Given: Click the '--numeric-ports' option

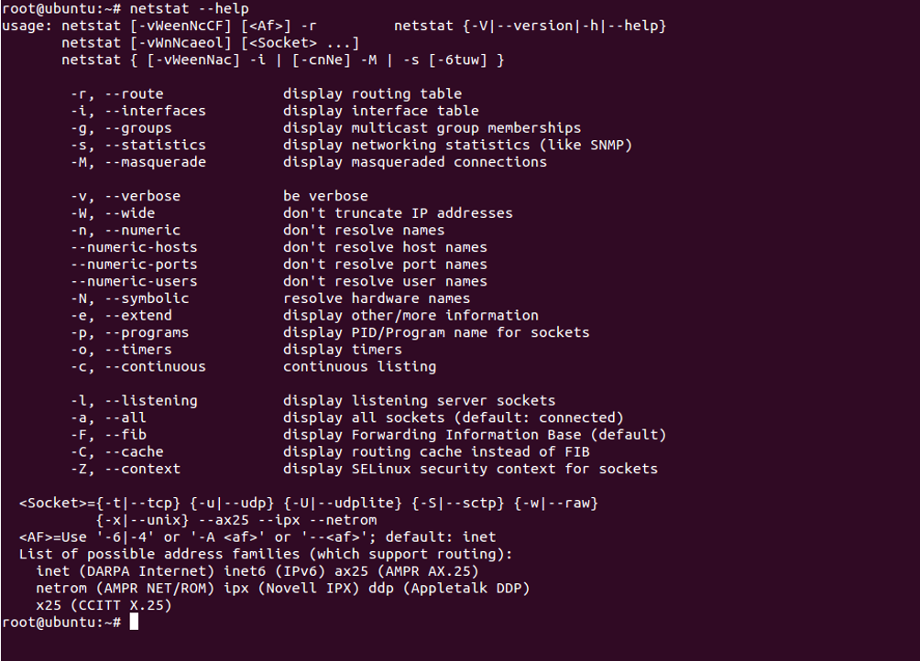Looking at the screenshot, I should click(135, 265).
